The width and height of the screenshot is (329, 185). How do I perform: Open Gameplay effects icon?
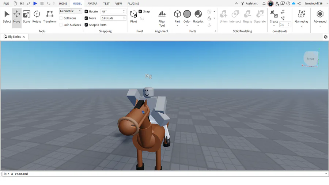302,14
